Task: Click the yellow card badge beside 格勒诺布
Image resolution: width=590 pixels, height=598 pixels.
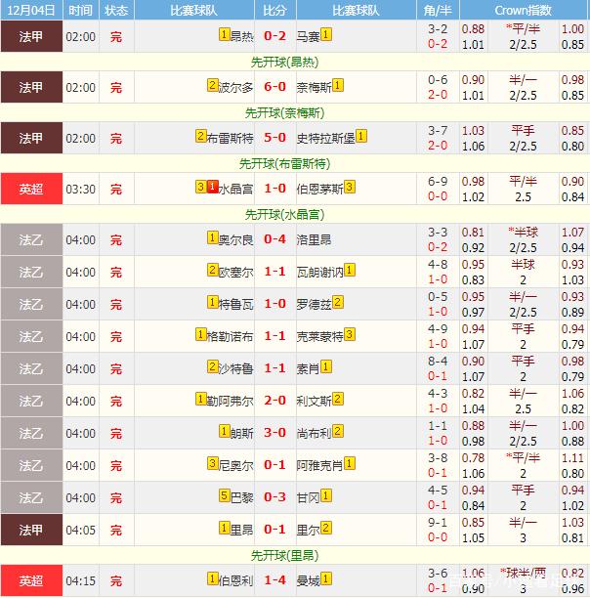Action: click(200, 334)
